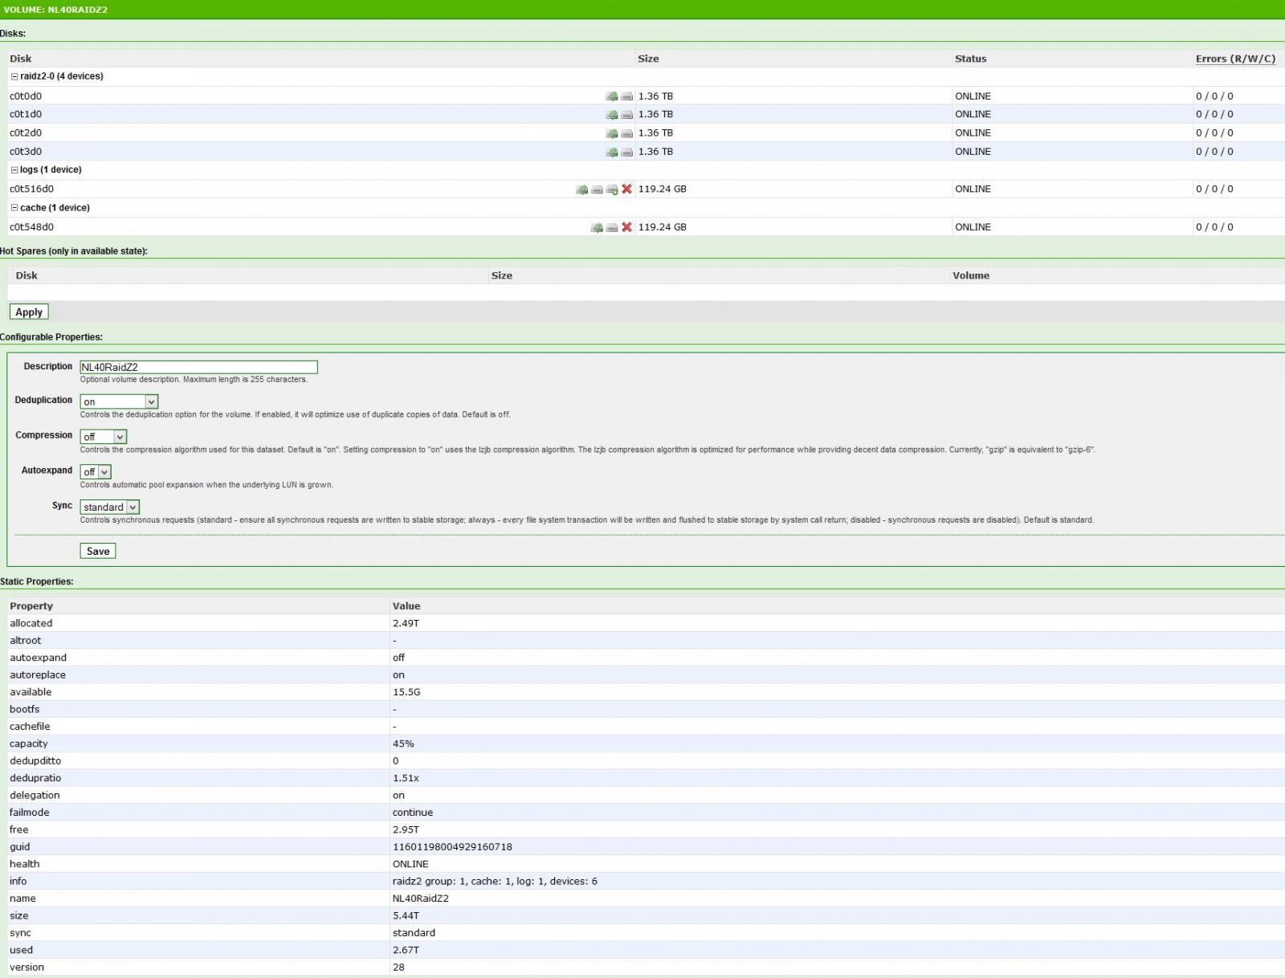Click the delegation property name
The image size is (1285, 978).
click(x=35, y=796)
